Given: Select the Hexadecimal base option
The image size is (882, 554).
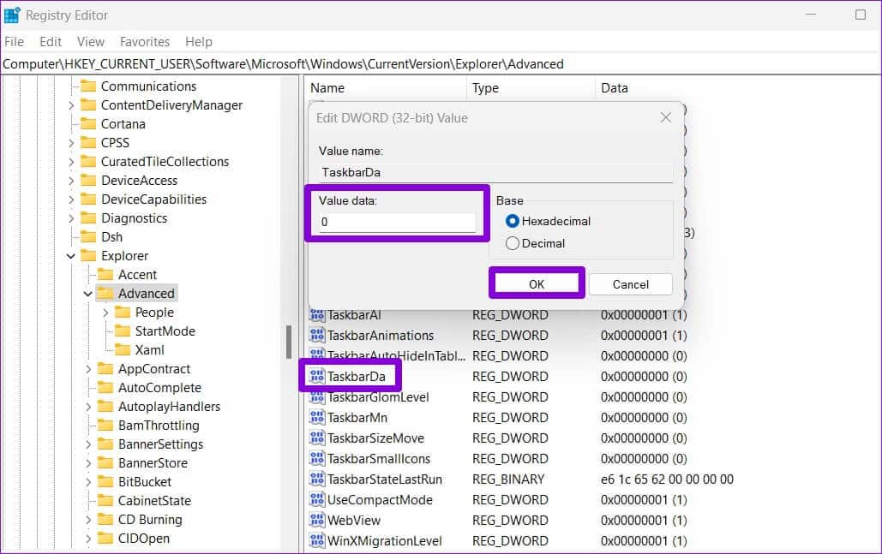Looking at the screenshot, I should pos(512,221).
